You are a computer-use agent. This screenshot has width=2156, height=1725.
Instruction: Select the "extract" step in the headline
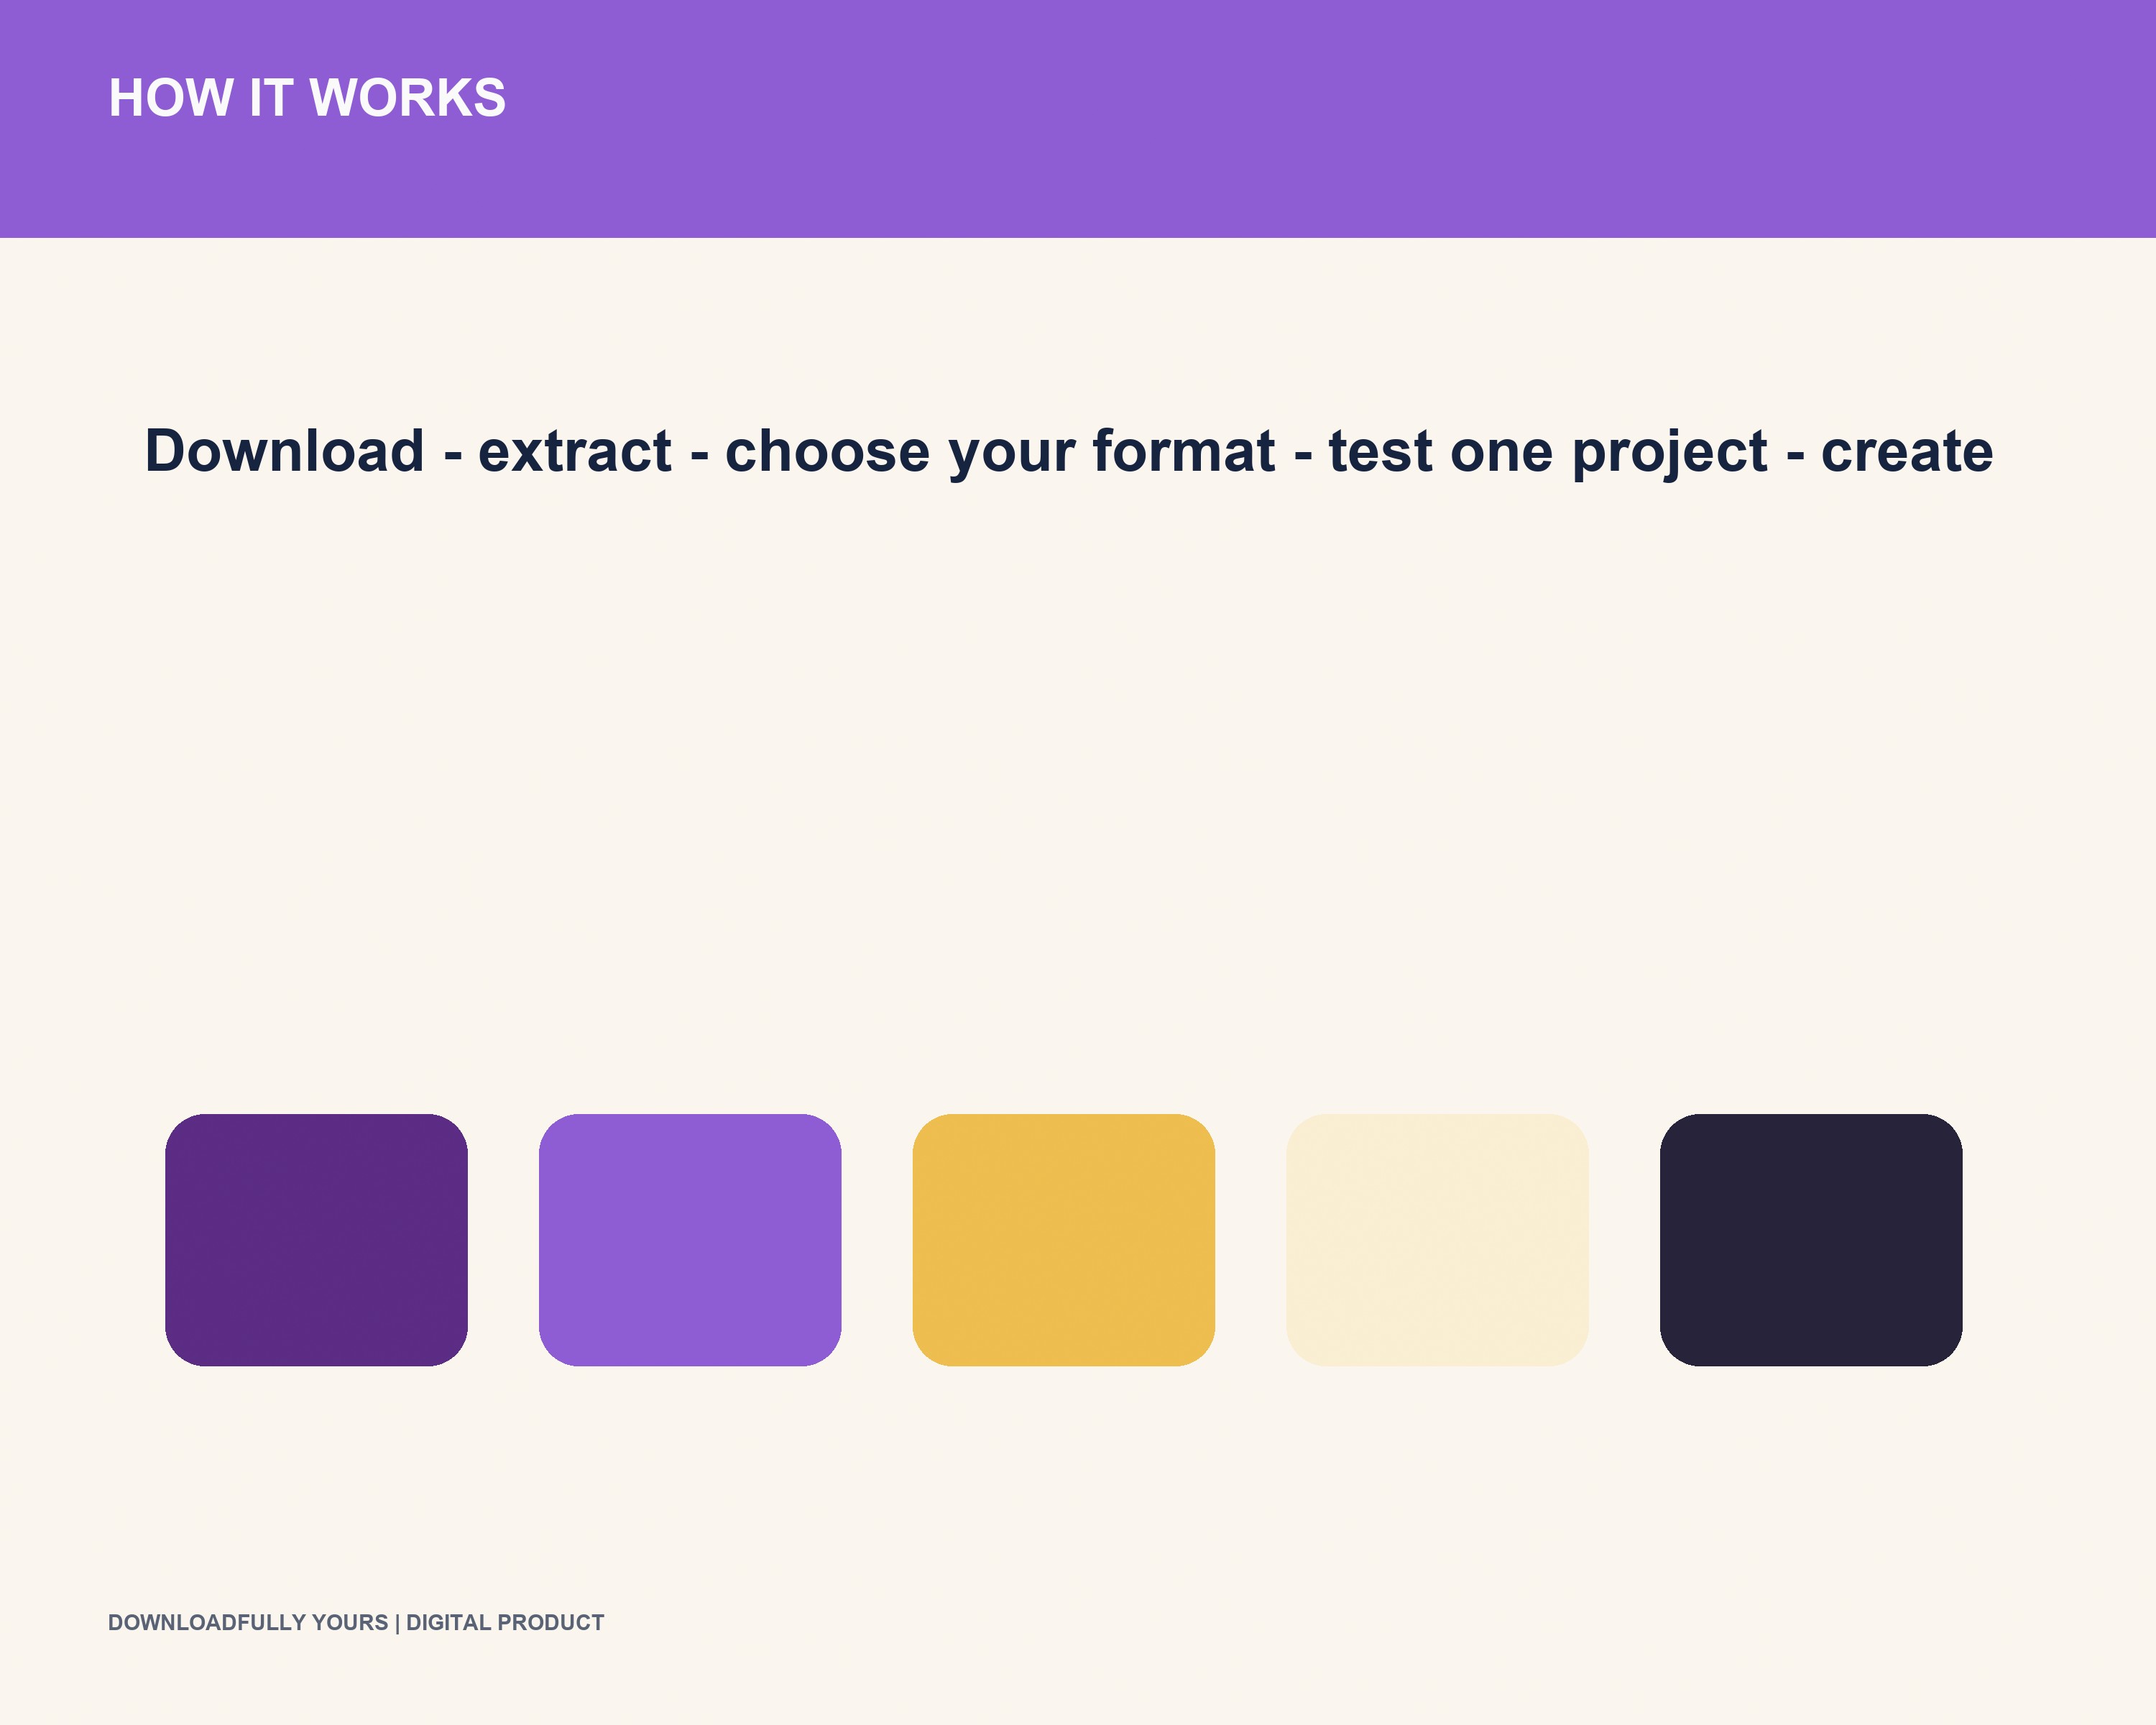pyautogui.click(x=575, y=451)
